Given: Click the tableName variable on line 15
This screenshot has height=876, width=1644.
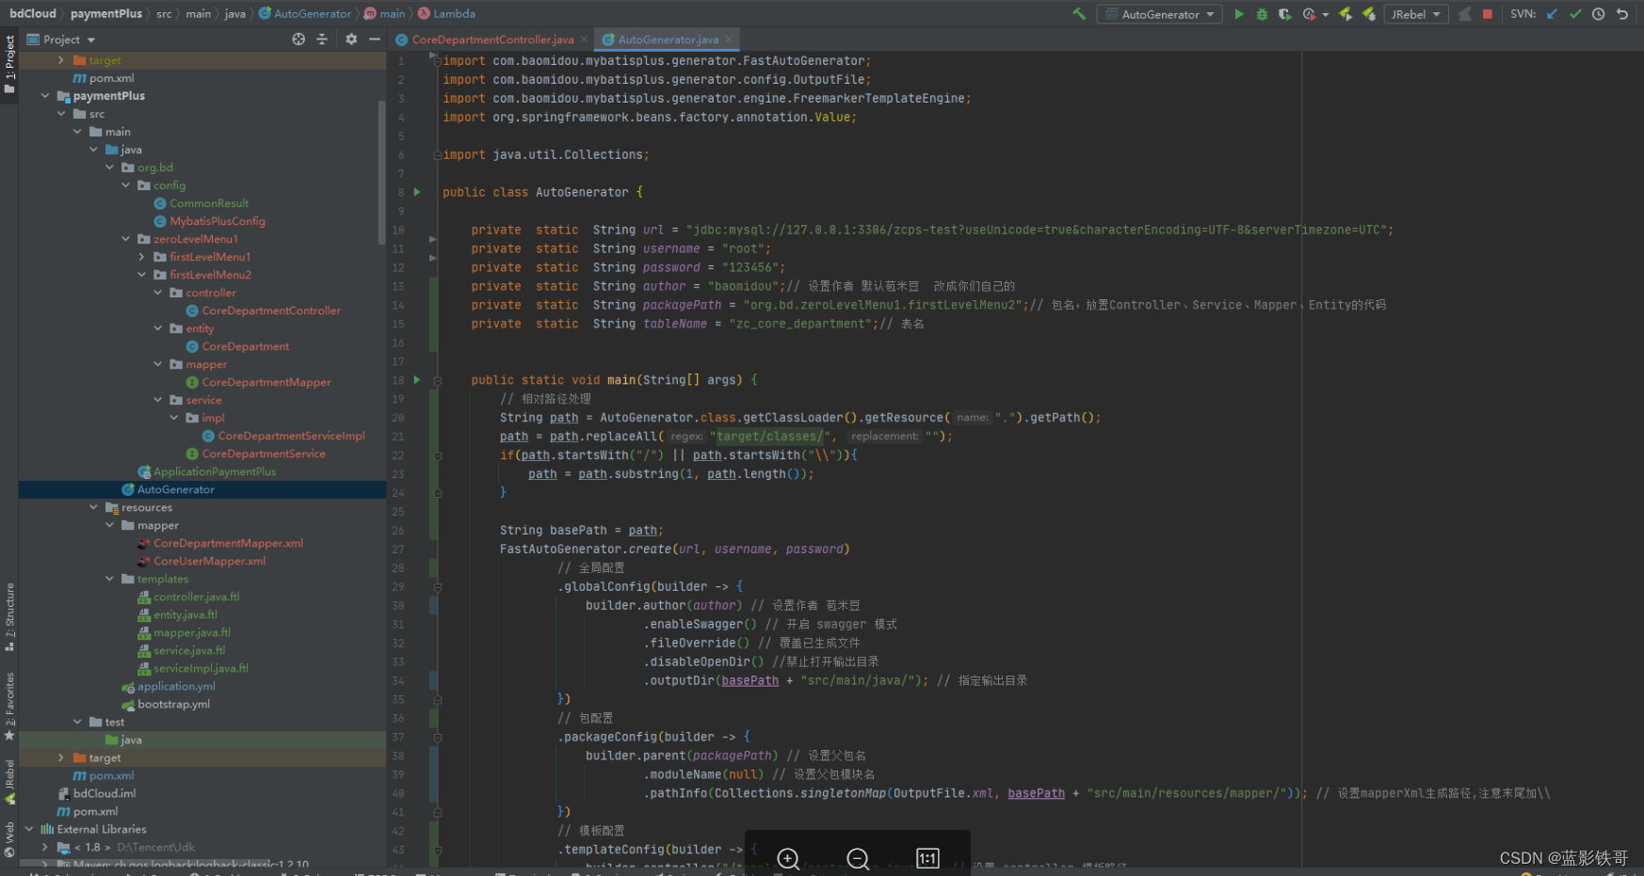Looking at the screenshot, I should click(x=674, y=324).
